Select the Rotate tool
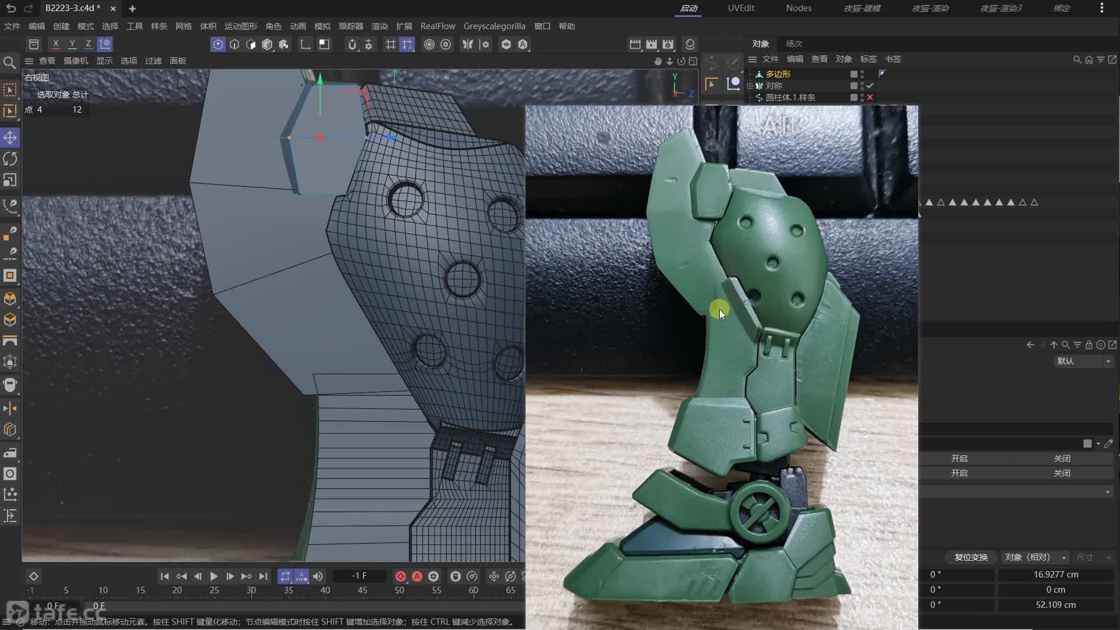1120x630 pixels. [10, 159]
